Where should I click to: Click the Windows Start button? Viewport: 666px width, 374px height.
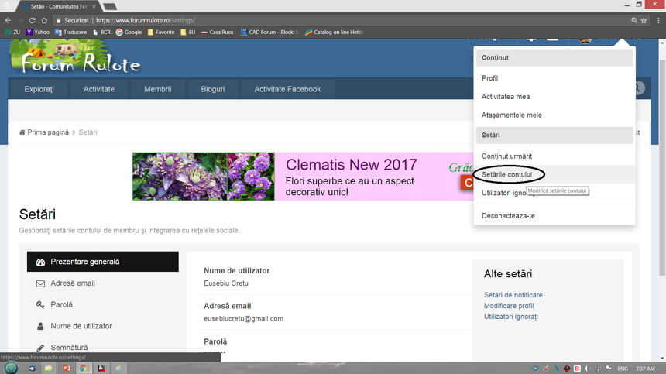pyautogui.click(x=10, y=368)
